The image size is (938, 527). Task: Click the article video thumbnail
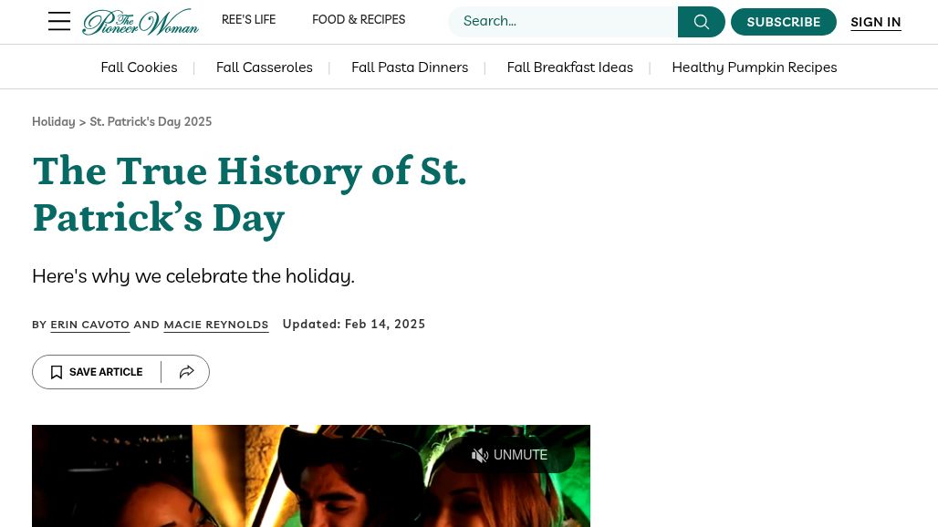274,483
